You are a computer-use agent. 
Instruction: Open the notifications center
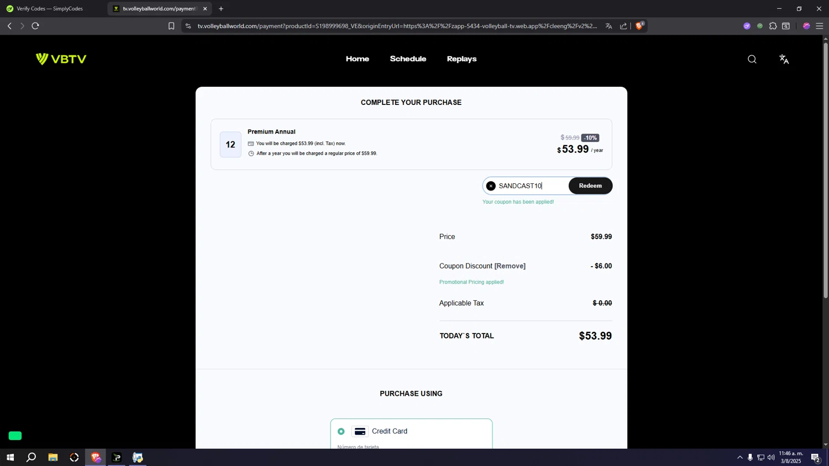click(815, 457)
